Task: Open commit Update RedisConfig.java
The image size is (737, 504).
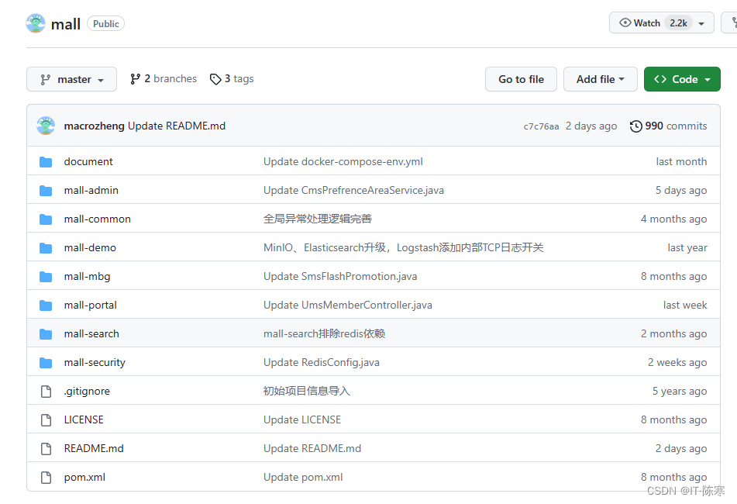Action: [322, 362]
